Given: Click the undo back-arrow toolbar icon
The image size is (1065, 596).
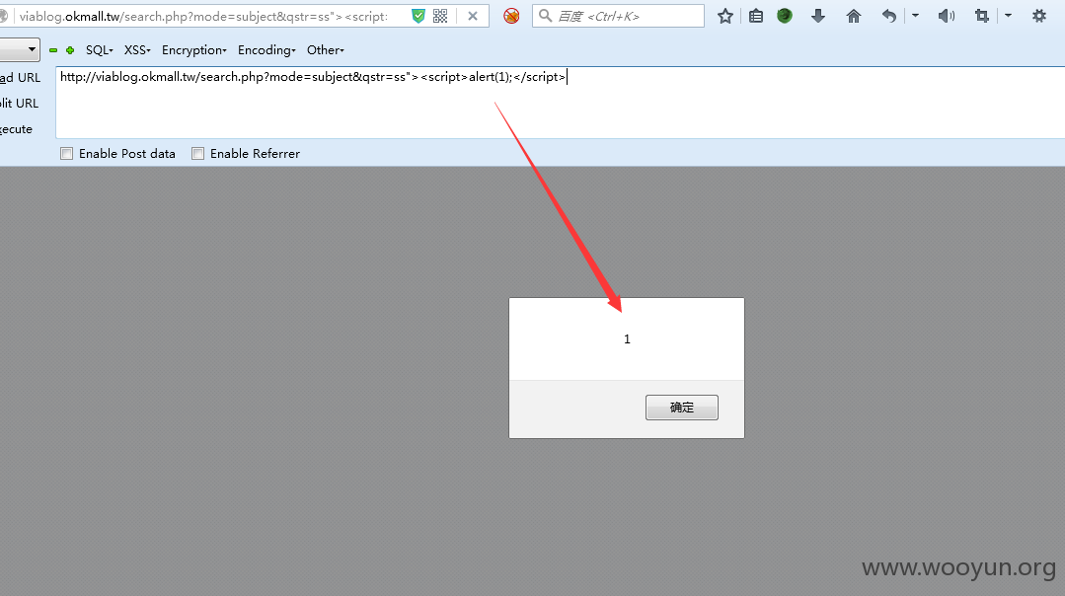Looking at the screenshot, I should click(889, 16).
